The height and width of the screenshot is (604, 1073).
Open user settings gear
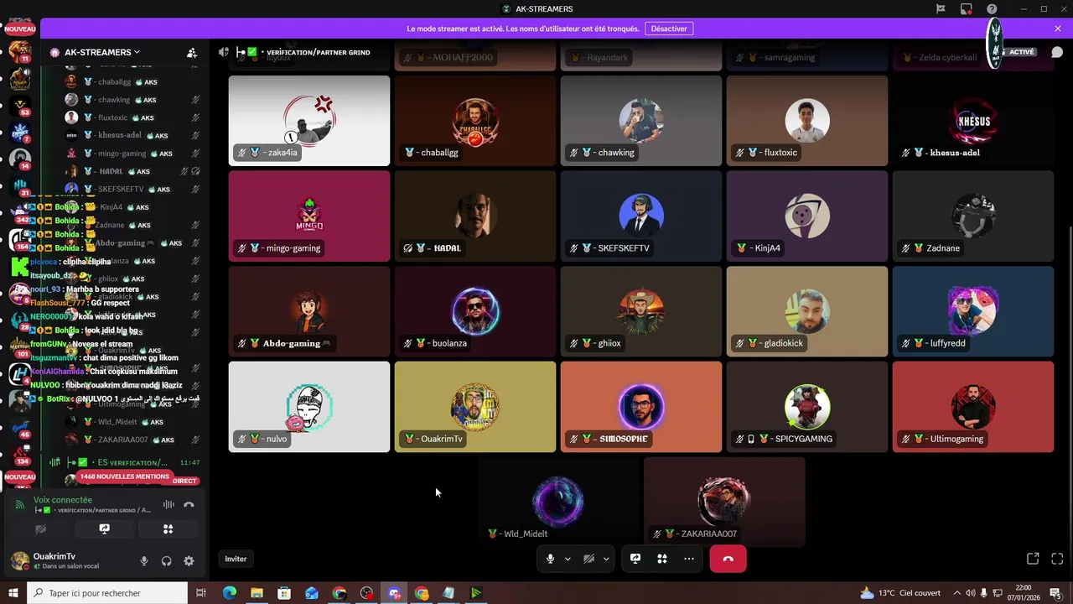click(x=189, y=561)
